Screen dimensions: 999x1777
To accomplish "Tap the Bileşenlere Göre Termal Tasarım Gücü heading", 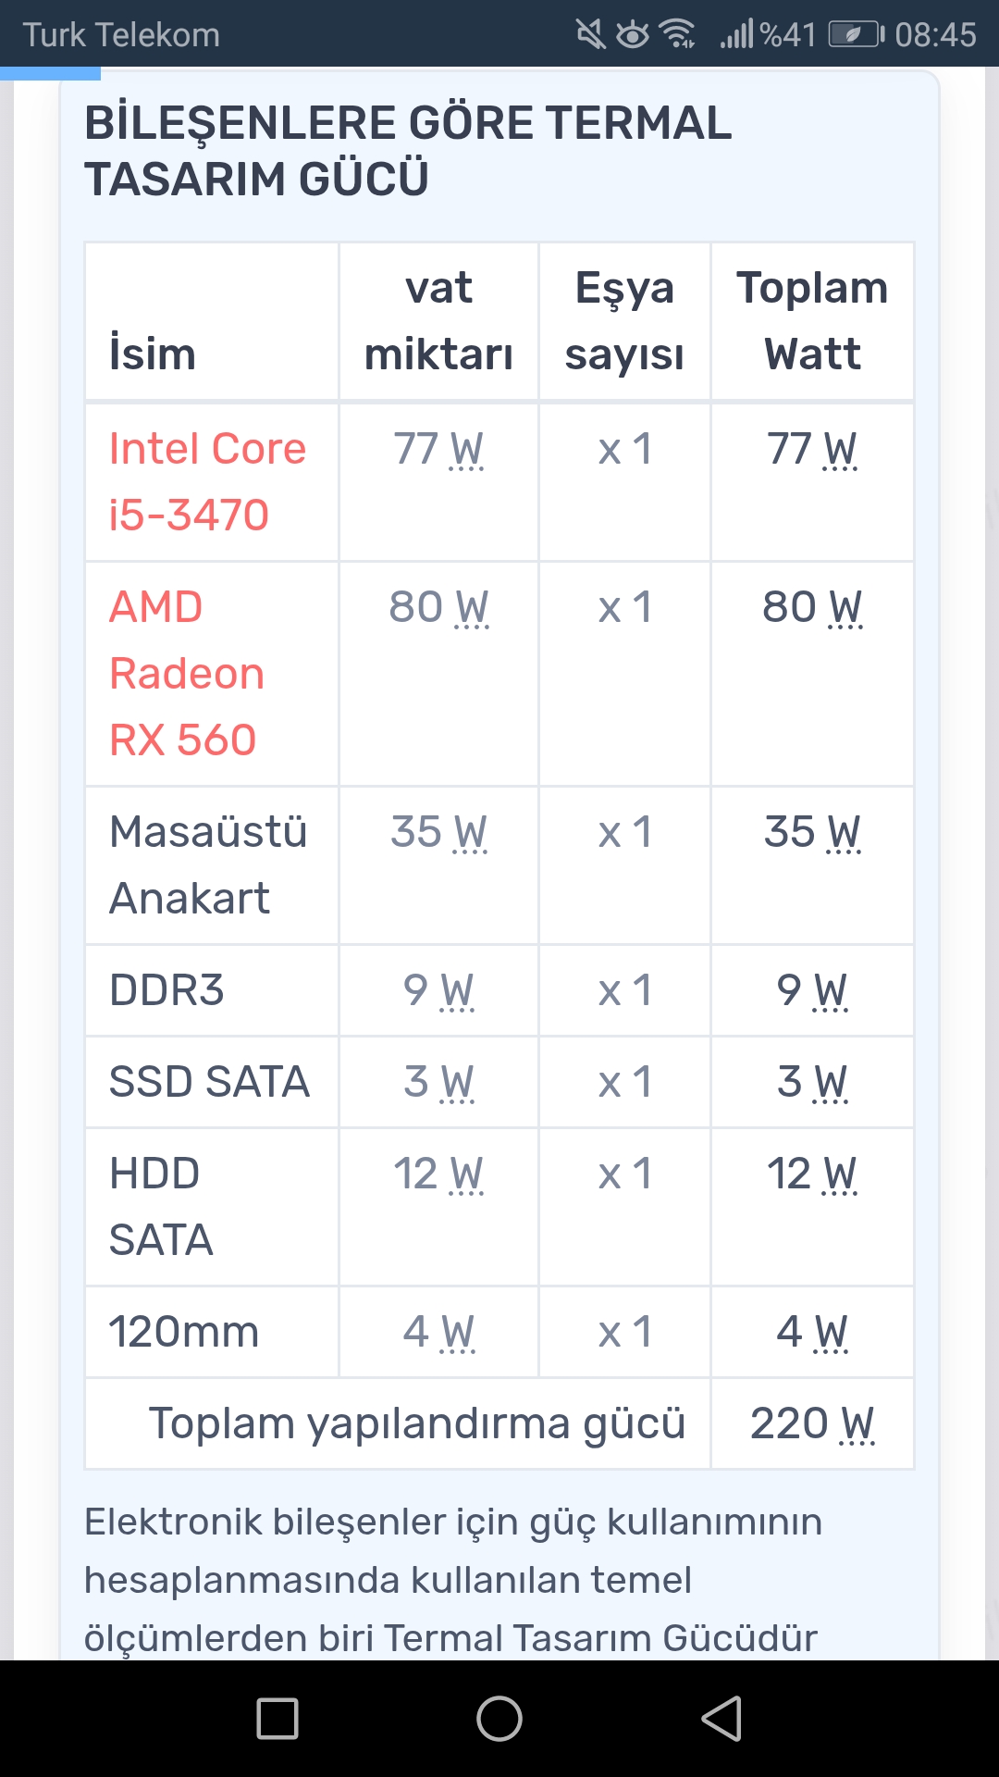I will (x=408, y=151).
